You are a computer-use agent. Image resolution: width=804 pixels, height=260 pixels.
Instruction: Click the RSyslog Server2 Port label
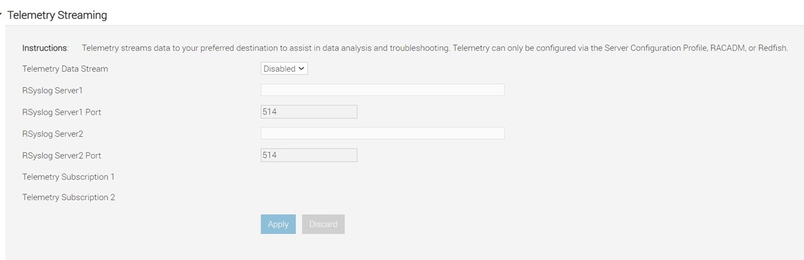[62, 155]
